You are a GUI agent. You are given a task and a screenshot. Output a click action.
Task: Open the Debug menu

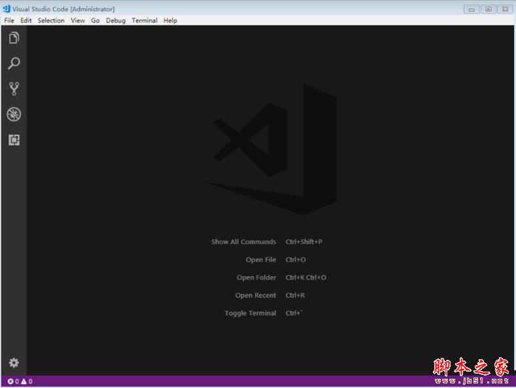[116, 20]
